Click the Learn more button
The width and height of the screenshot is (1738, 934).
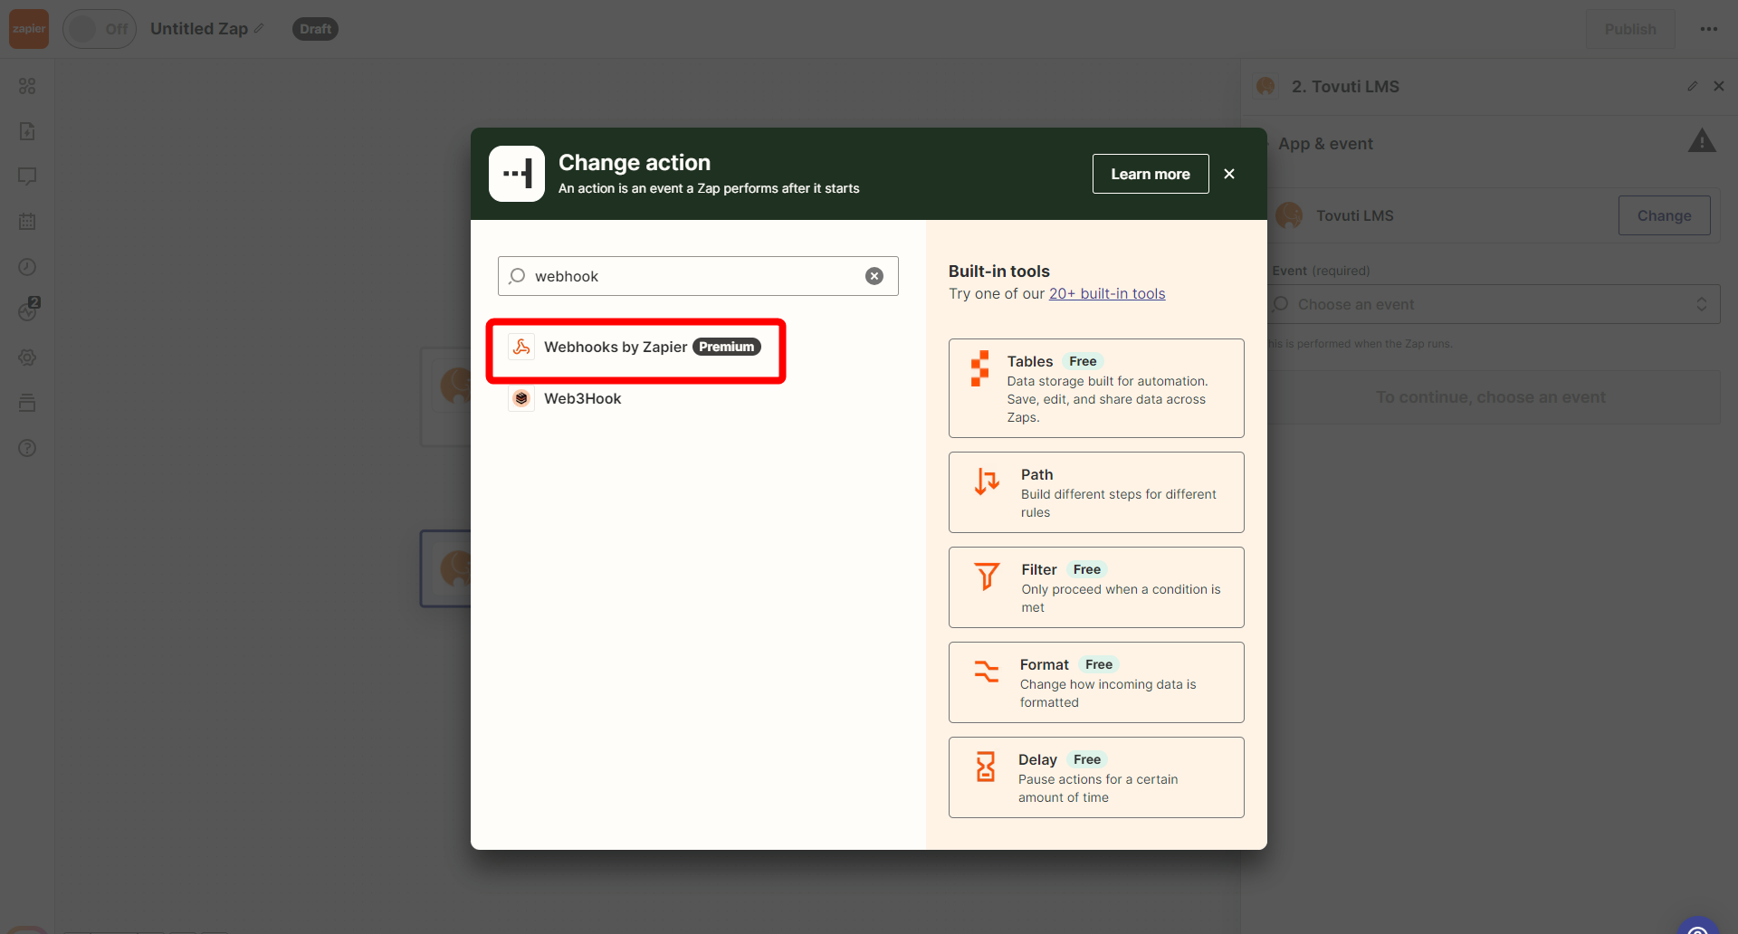1151,174
